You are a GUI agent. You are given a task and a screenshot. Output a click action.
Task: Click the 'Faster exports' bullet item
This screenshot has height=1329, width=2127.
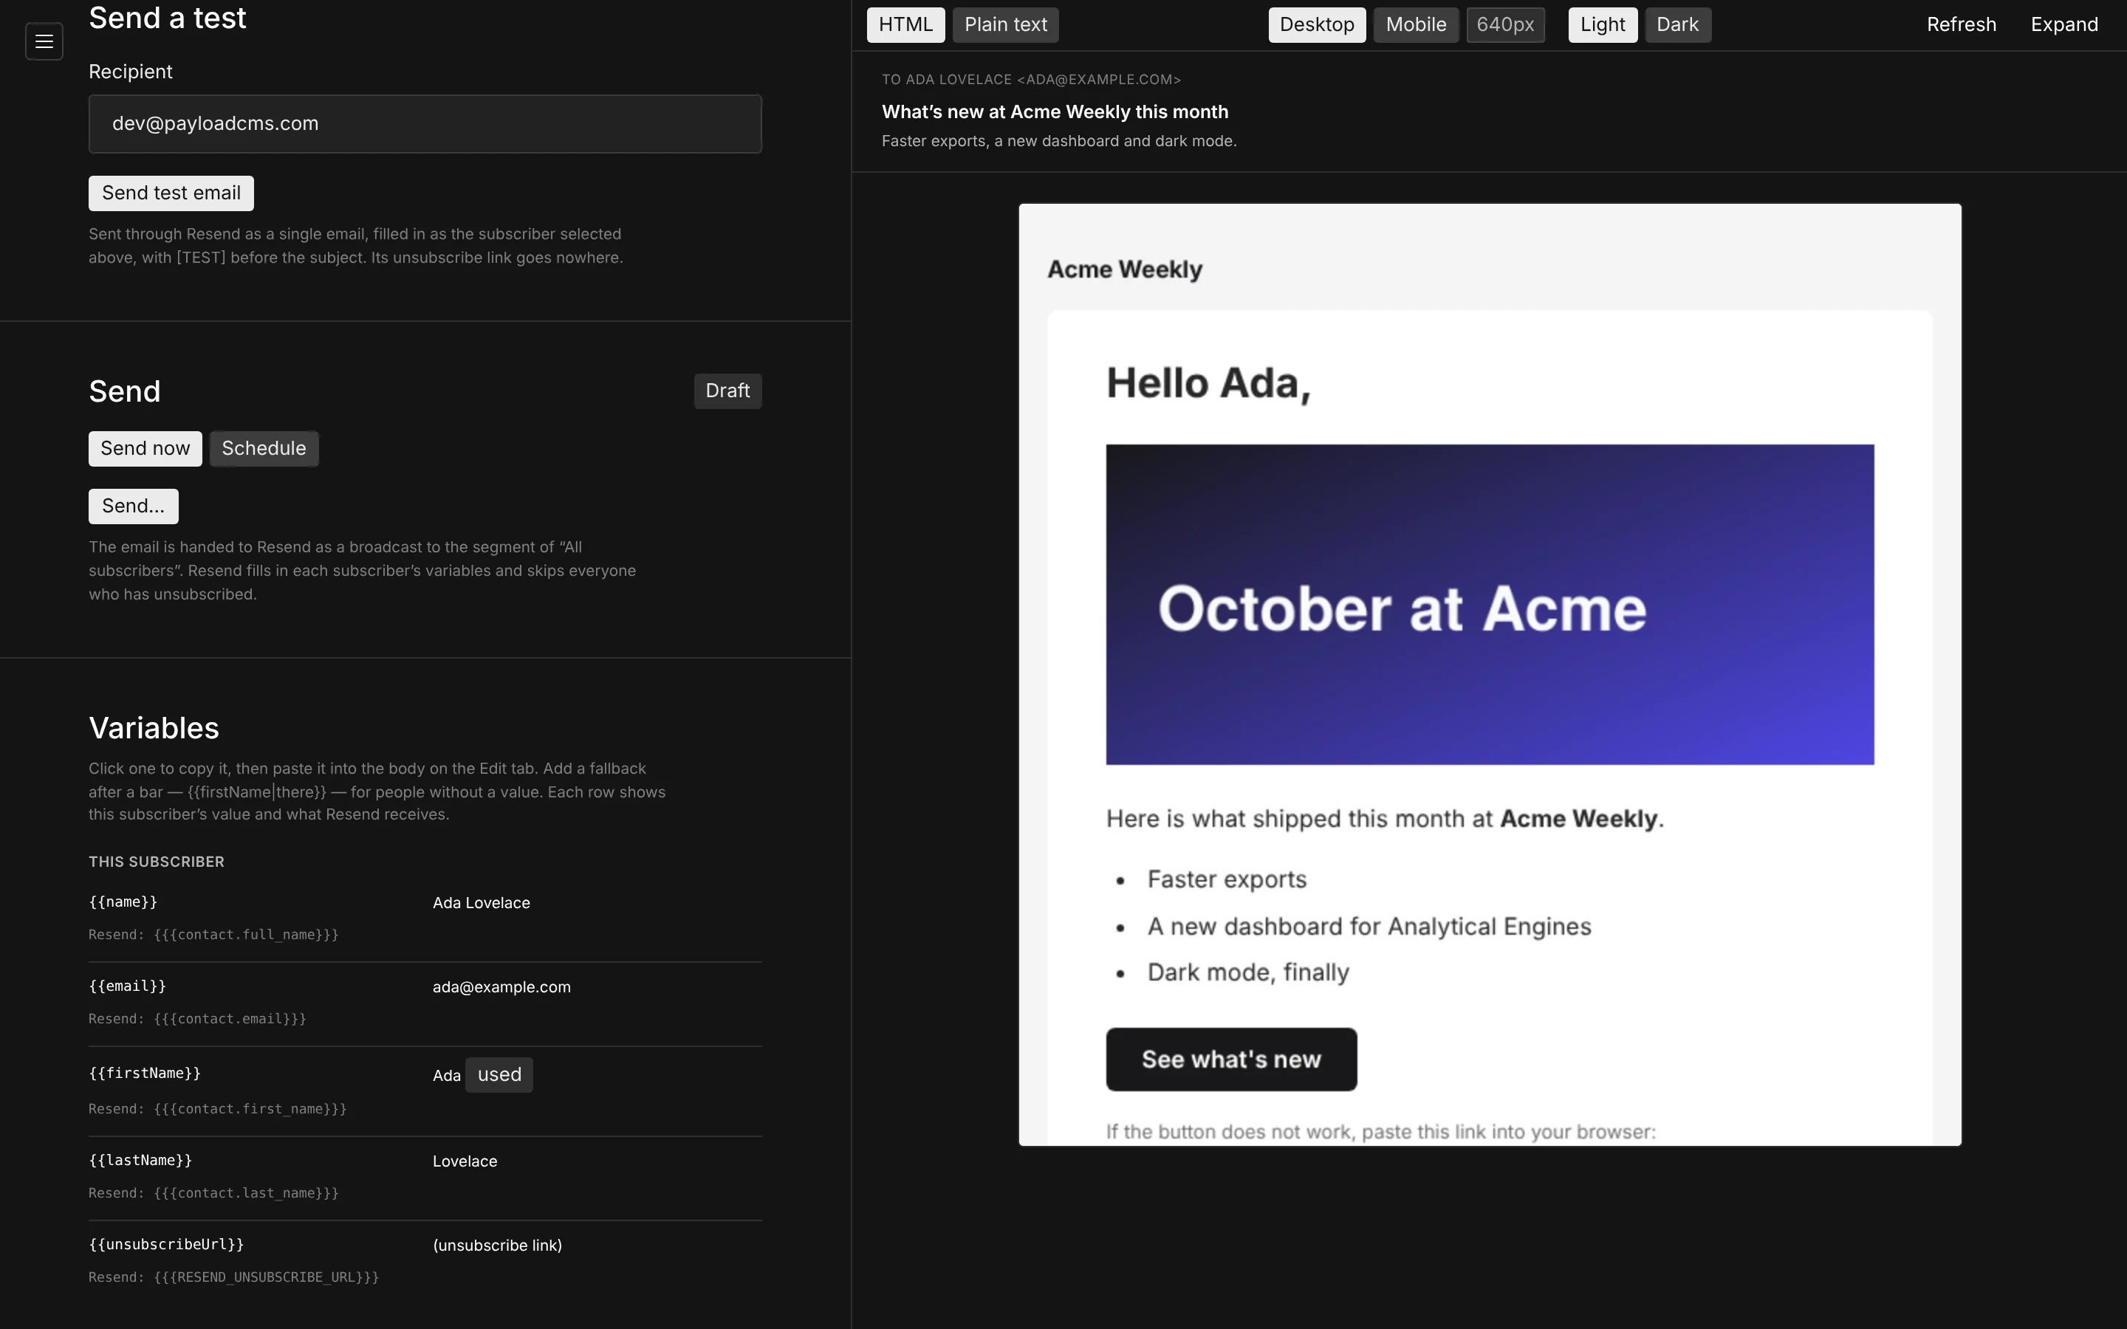1227,879
